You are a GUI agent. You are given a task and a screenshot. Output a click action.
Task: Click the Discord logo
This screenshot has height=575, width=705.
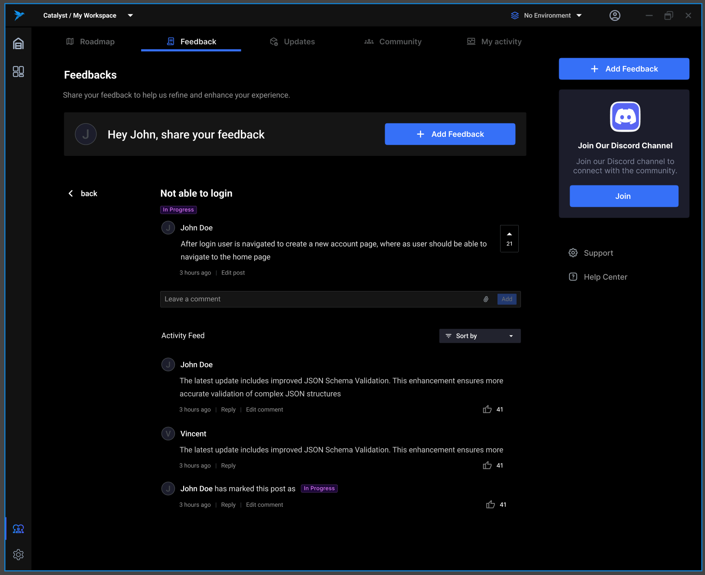coord(625,116)
